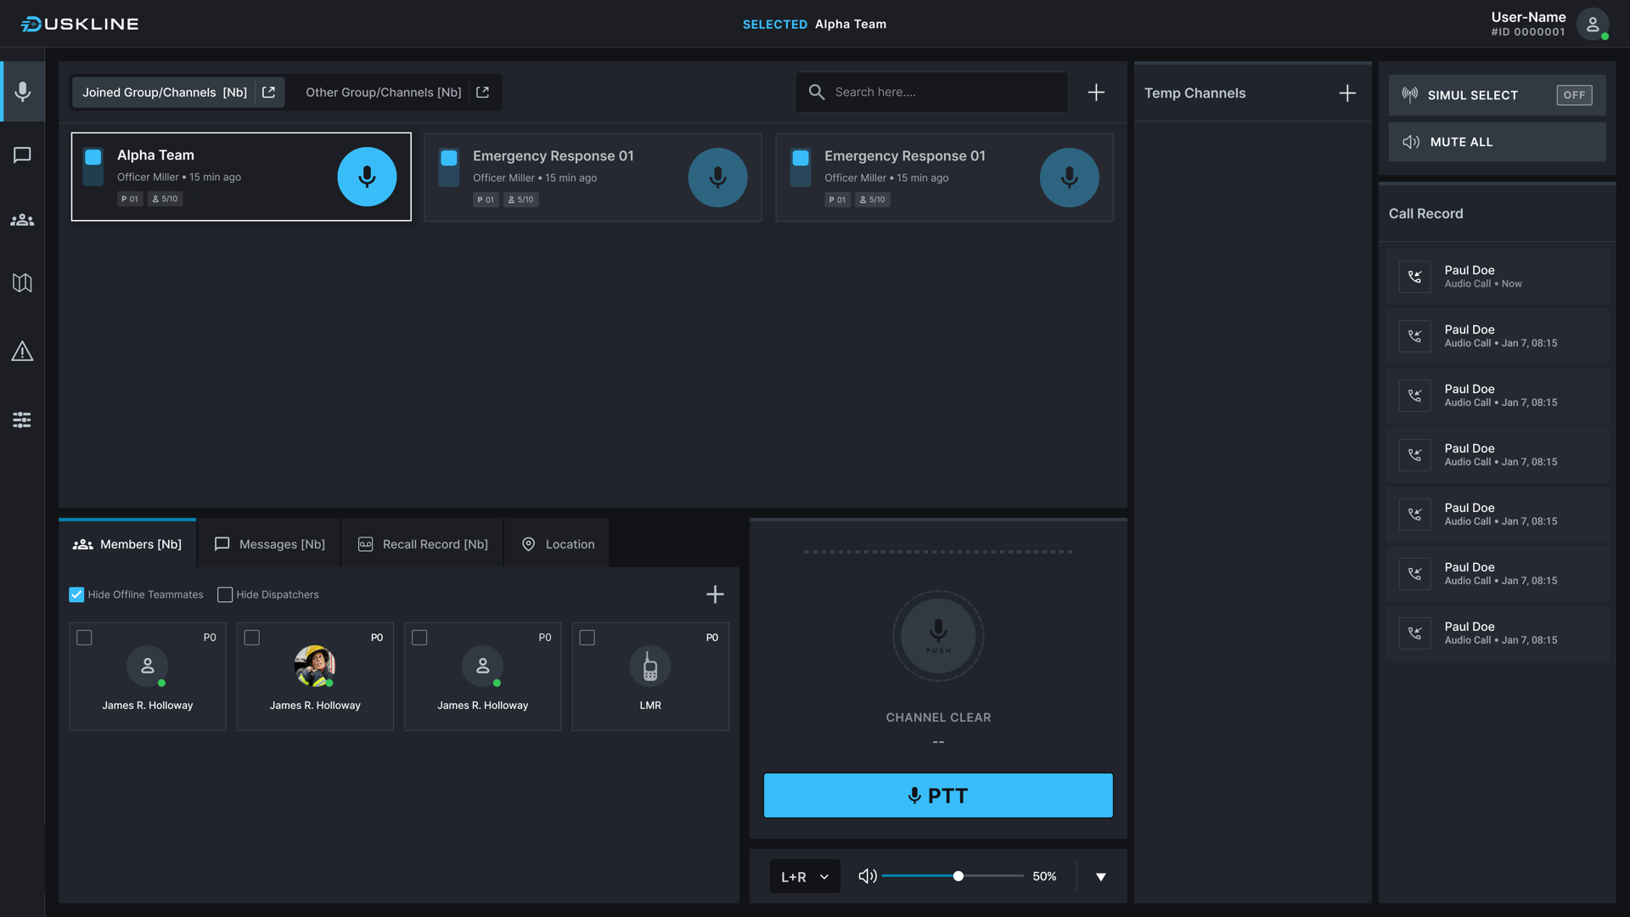Open the map sidebar icon

[x=23, y=283]
